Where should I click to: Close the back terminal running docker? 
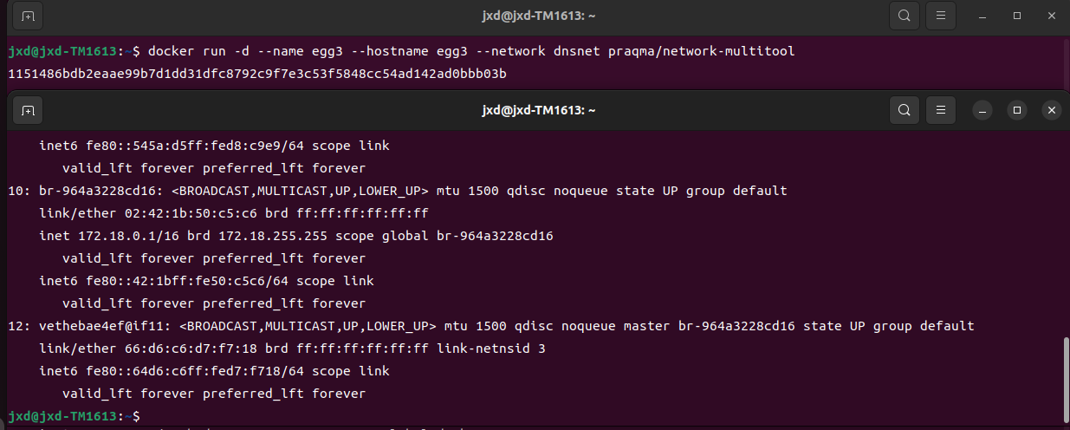[1051, 16]
